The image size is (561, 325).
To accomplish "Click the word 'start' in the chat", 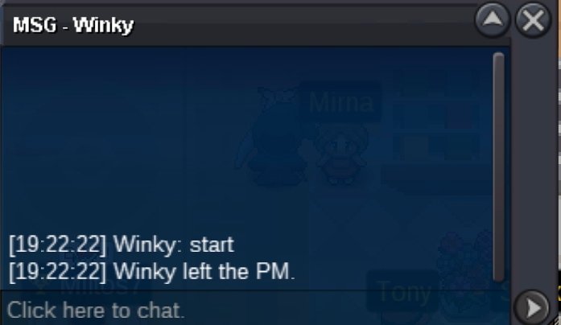I will [x=212, y=245].
